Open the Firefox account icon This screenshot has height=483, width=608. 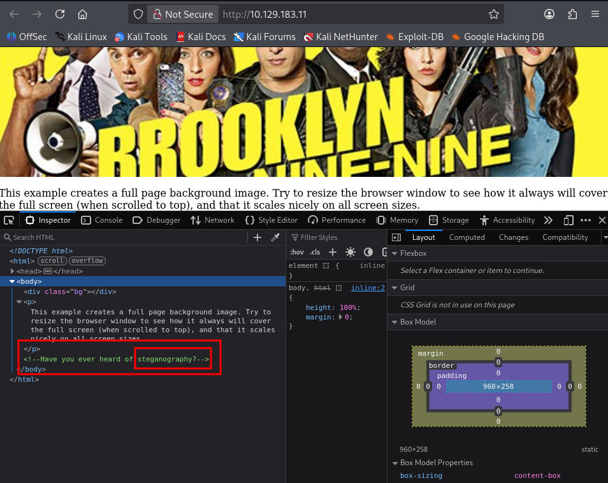549,15
